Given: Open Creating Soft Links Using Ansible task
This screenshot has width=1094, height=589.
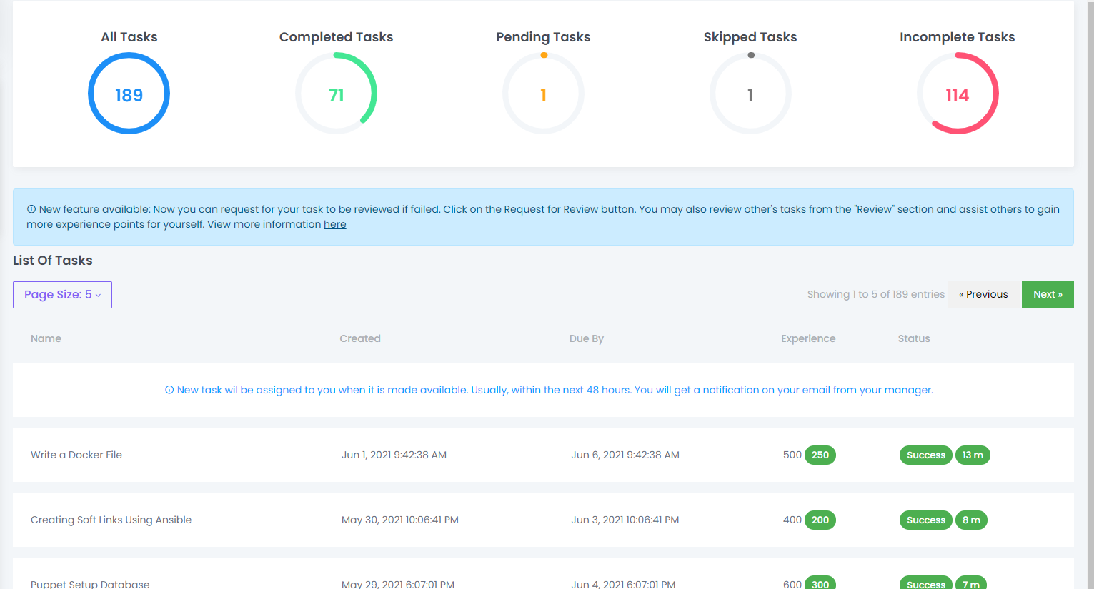Looking at the screenshot, I should point(111,520).
